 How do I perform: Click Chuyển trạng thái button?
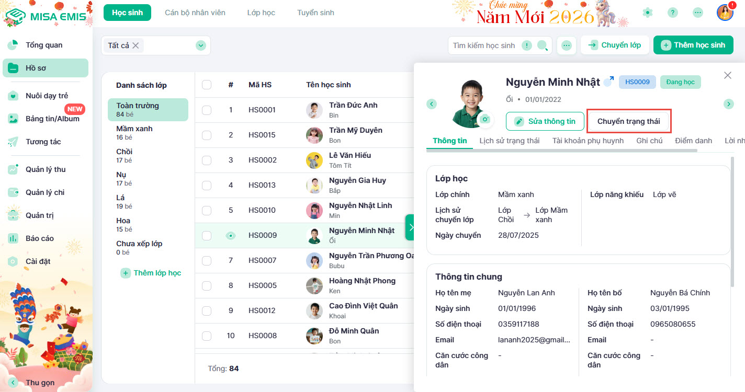coord(628,121)
